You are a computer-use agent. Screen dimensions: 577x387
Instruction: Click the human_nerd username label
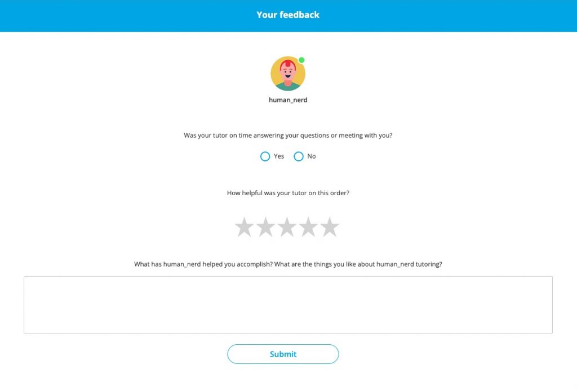click(287, 100)
